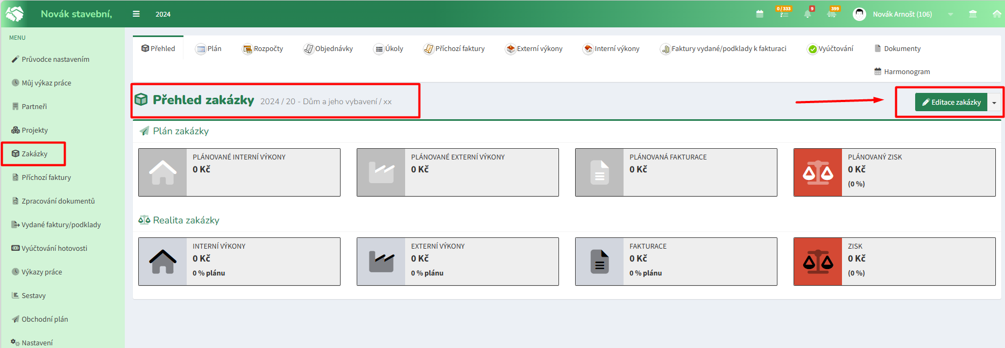Expand the arrow next to Editace zakázky
The image size is (1005, 348).
(x=994, y=102)
